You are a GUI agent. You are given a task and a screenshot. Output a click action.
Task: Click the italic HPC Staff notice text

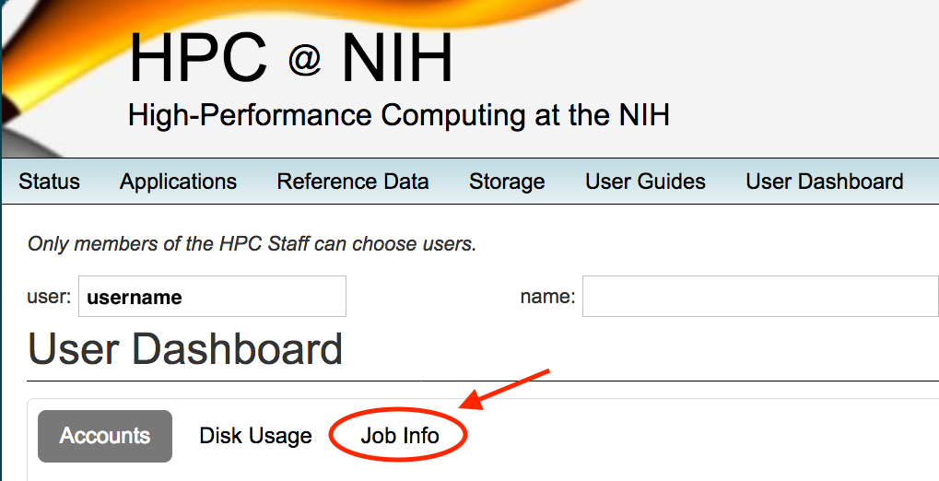coord(252,244)
